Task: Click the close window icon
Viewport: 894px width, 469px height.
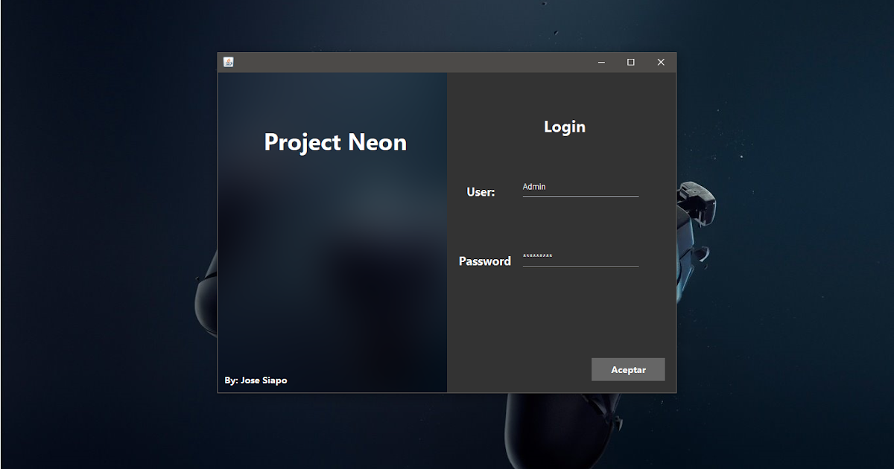Action: (660, 63)
